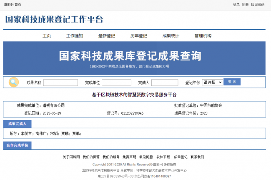This screenshot has height=180, width=271.
Task: Open the 国科网首页 link
Action: [13, 5]
